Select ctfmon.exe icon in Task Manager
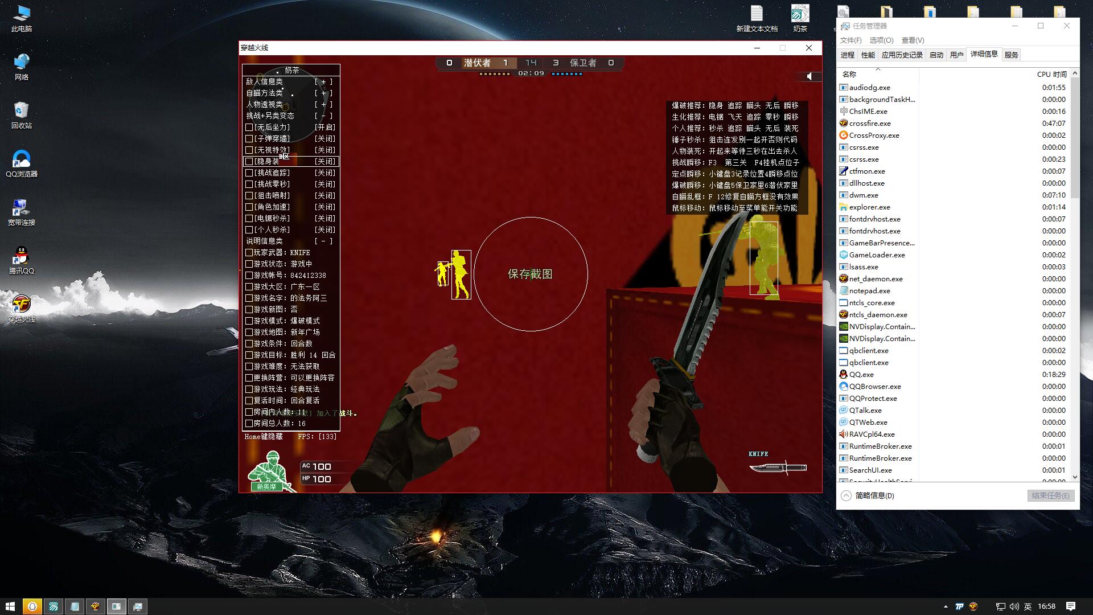 [x=844, y=171]
